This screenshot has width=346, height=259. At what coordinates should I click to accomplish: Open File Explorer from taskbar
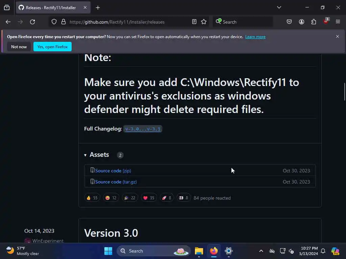pos(199,251)
